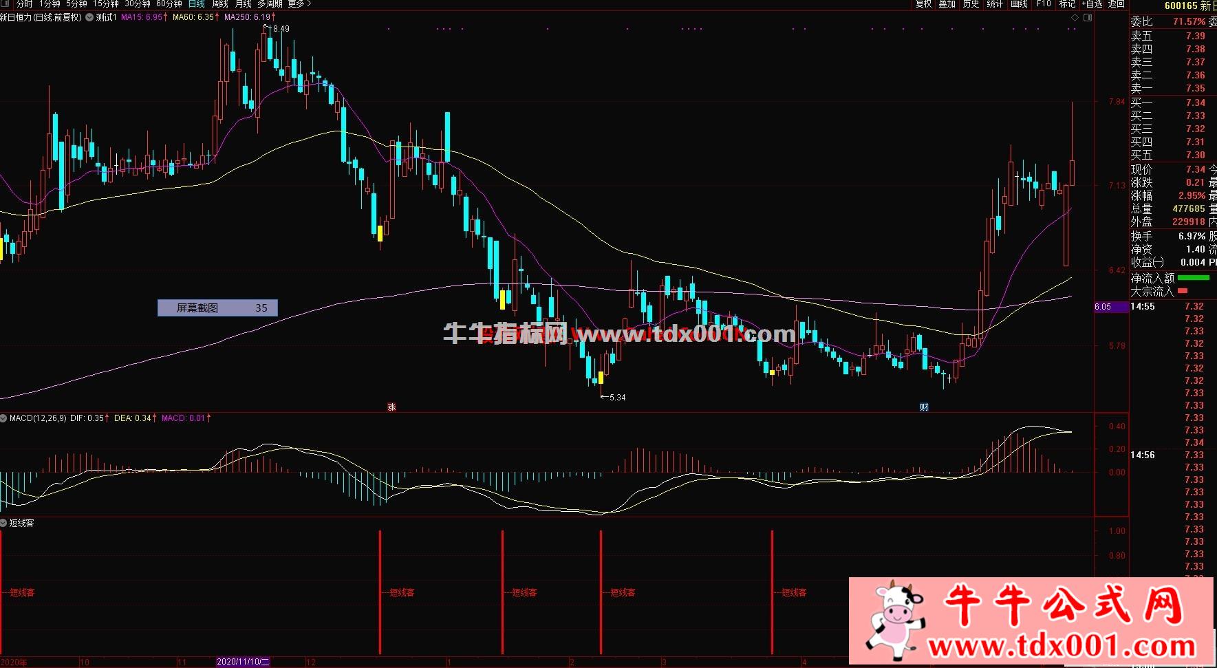1217x668 pixels.
Task: Select the 5分钟 period tab
Action: tap(77, 4)
